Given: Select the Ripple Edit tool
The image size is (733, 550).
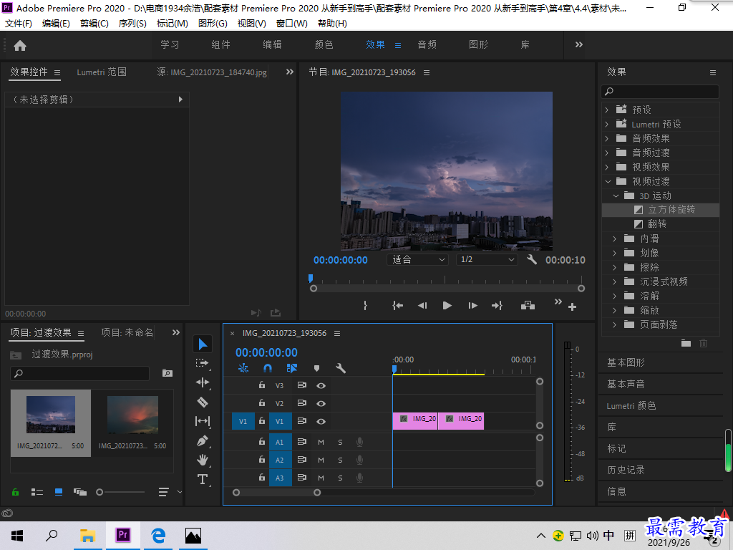Looking at the screenshot, I should coord(203,382).
